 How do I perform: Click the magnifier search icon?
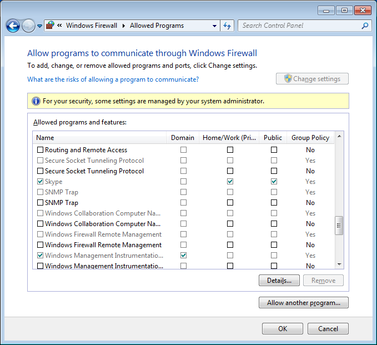click(365, 26)
